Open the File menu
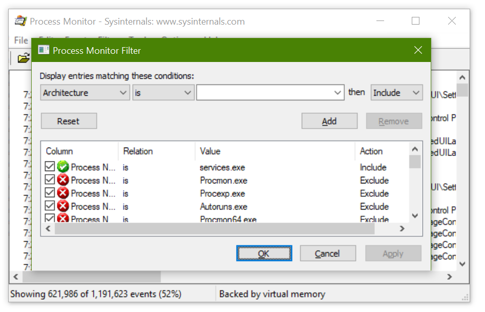Screen dimensions: 485x312 point(21,40)
